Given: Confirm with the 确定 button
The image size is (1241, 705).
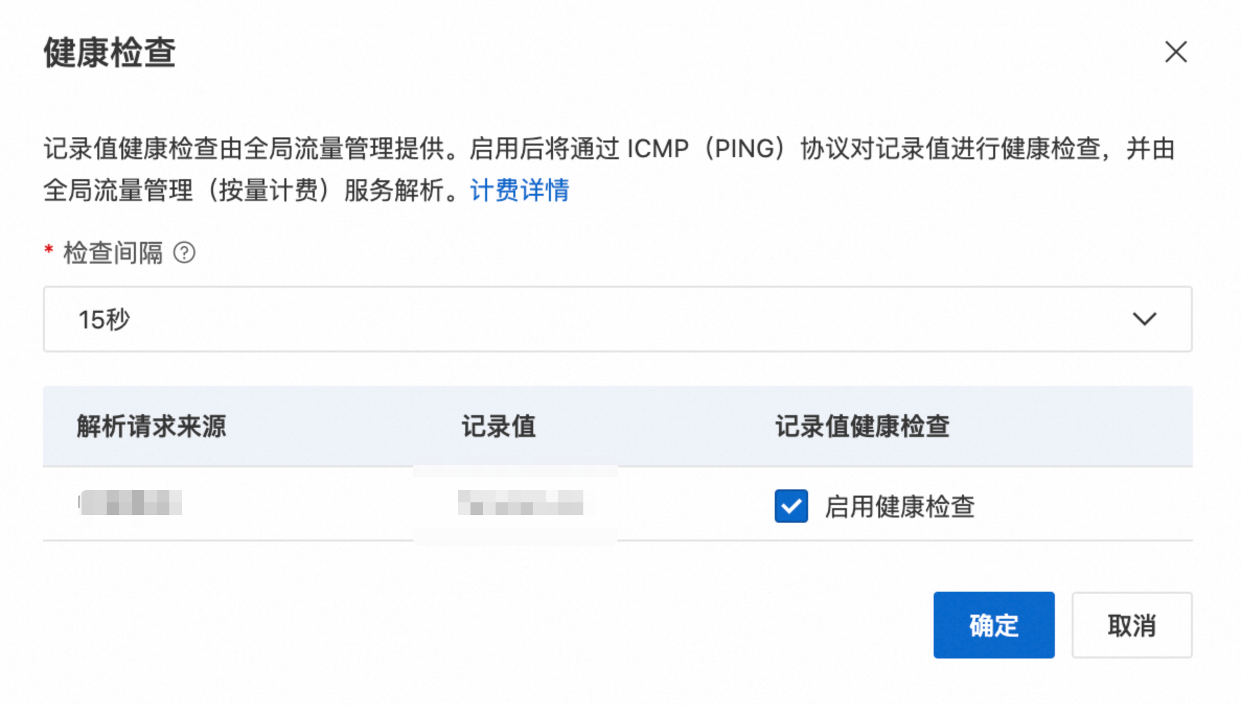Looking at the screenshot, I should (x=993, y=625).
